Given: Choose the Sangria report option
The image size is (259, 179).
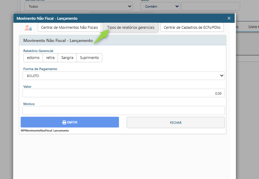Looking at the screenshot, I should coord(67,58).
